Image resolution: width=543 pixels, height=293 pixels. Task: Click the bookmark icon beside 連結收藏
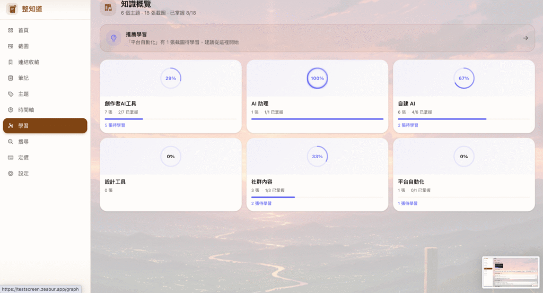[x=11, y=62]
